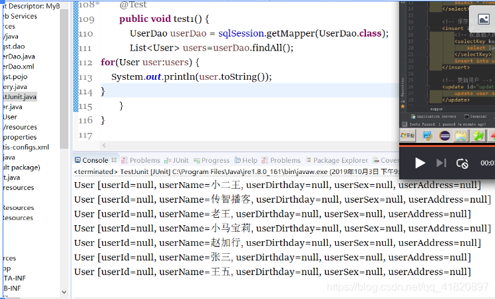
Task: Click console row with userName=赵加行
Action: pyautogui.click(x=277, y=243)
